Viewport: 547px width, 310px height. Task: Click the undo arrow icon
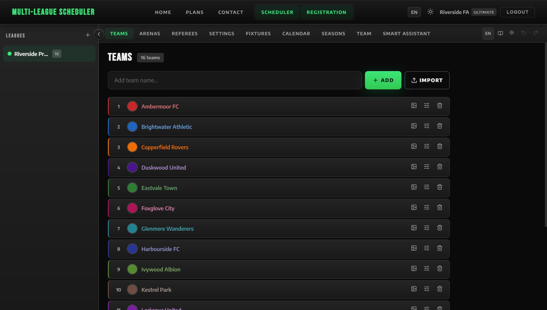524,33
